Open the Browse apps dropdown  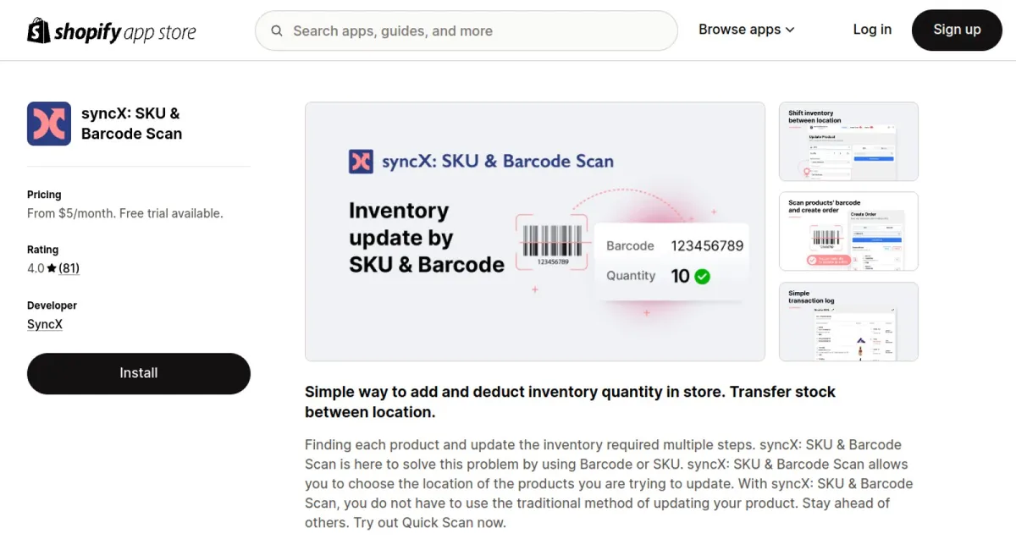pyautogui.click(x=740, y=29)
